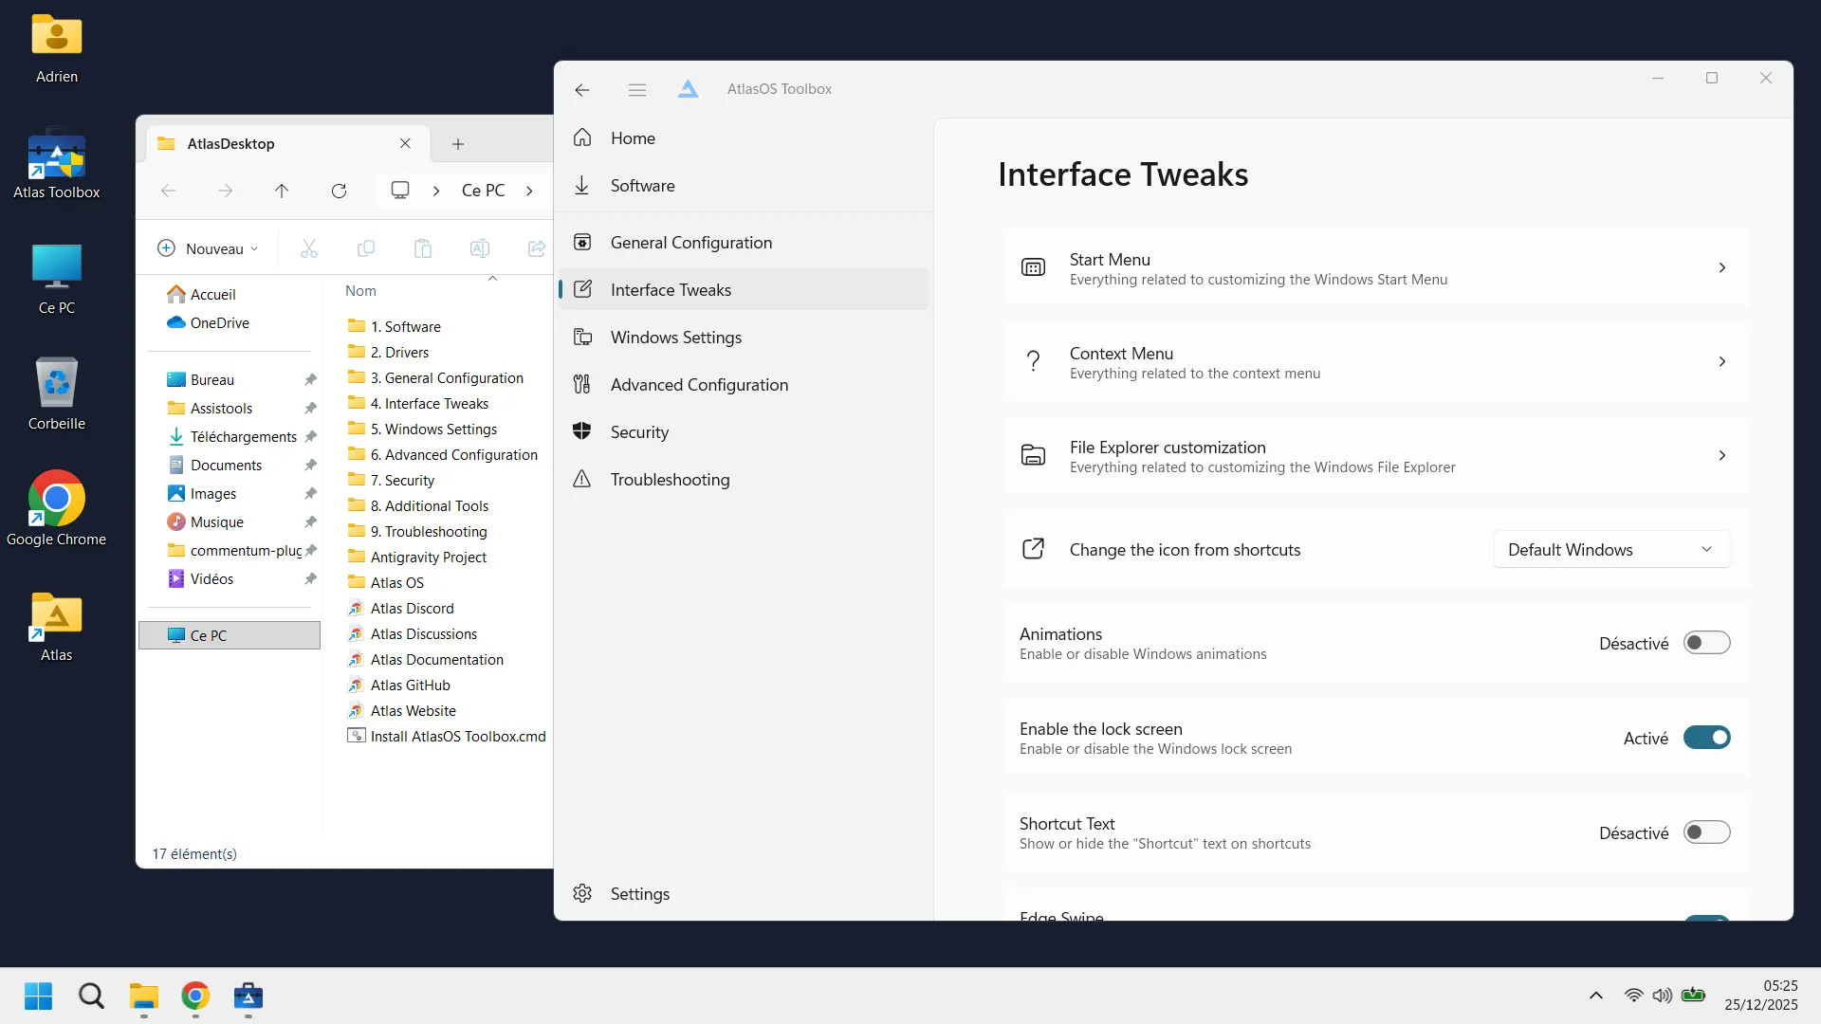Expand the Context Menu options
1821x1024 pixels.
coord(1722,361)
